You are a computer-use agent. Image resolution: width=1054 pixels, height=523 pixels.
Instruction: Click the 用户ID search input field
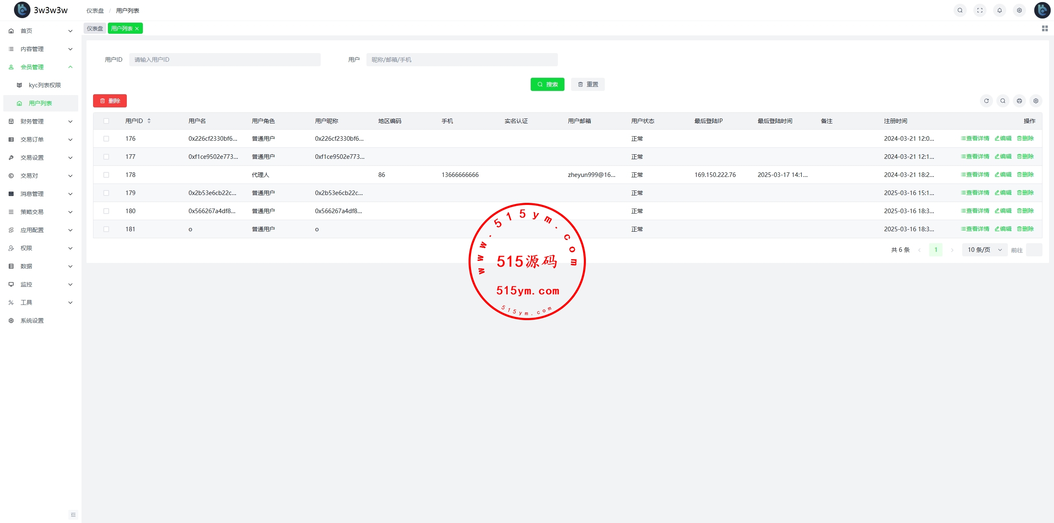click(x=224, y=60)
